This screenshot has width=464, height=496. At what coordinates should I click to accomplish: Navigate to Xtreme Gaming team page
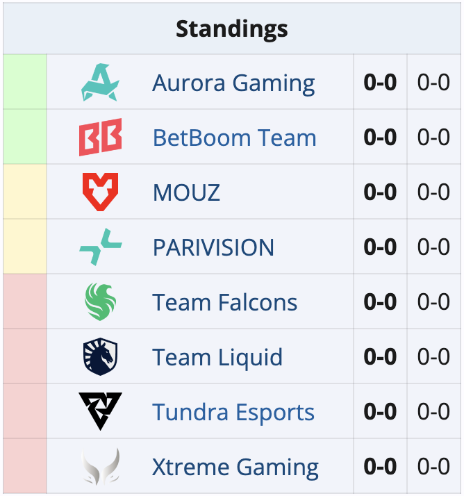(x=235, y=468)
